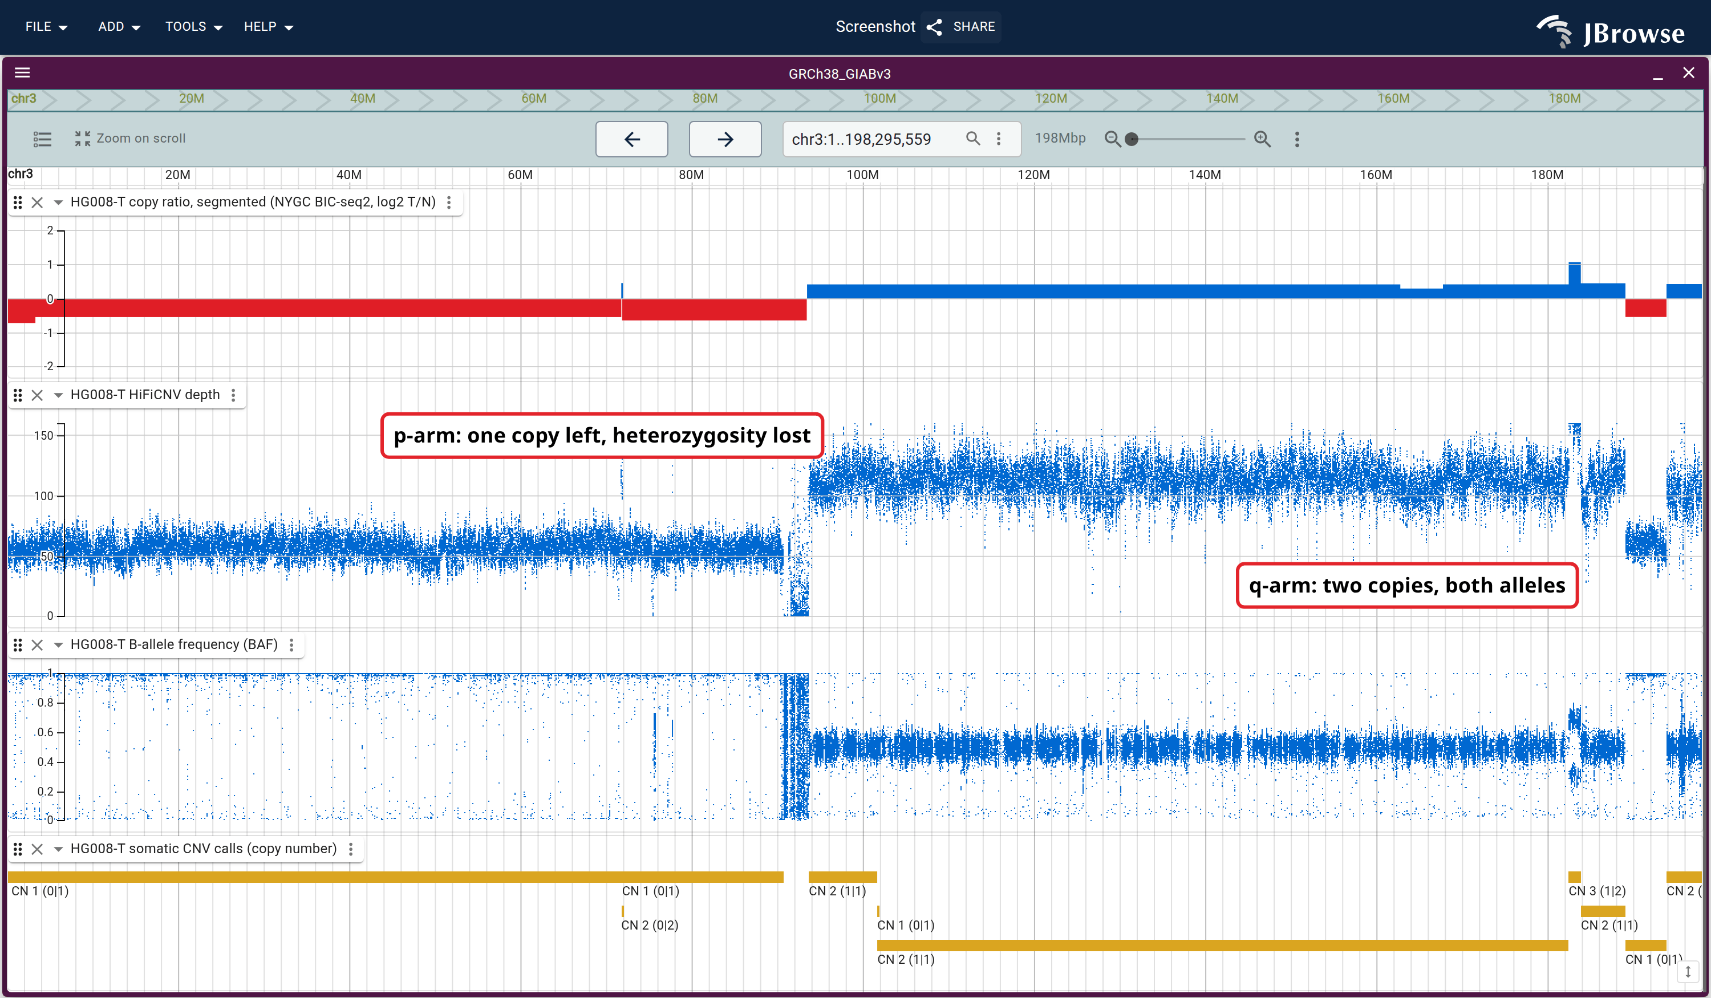Open the track selector list icon
This screenshot has width=1711, height=998.
coord(42,139)
